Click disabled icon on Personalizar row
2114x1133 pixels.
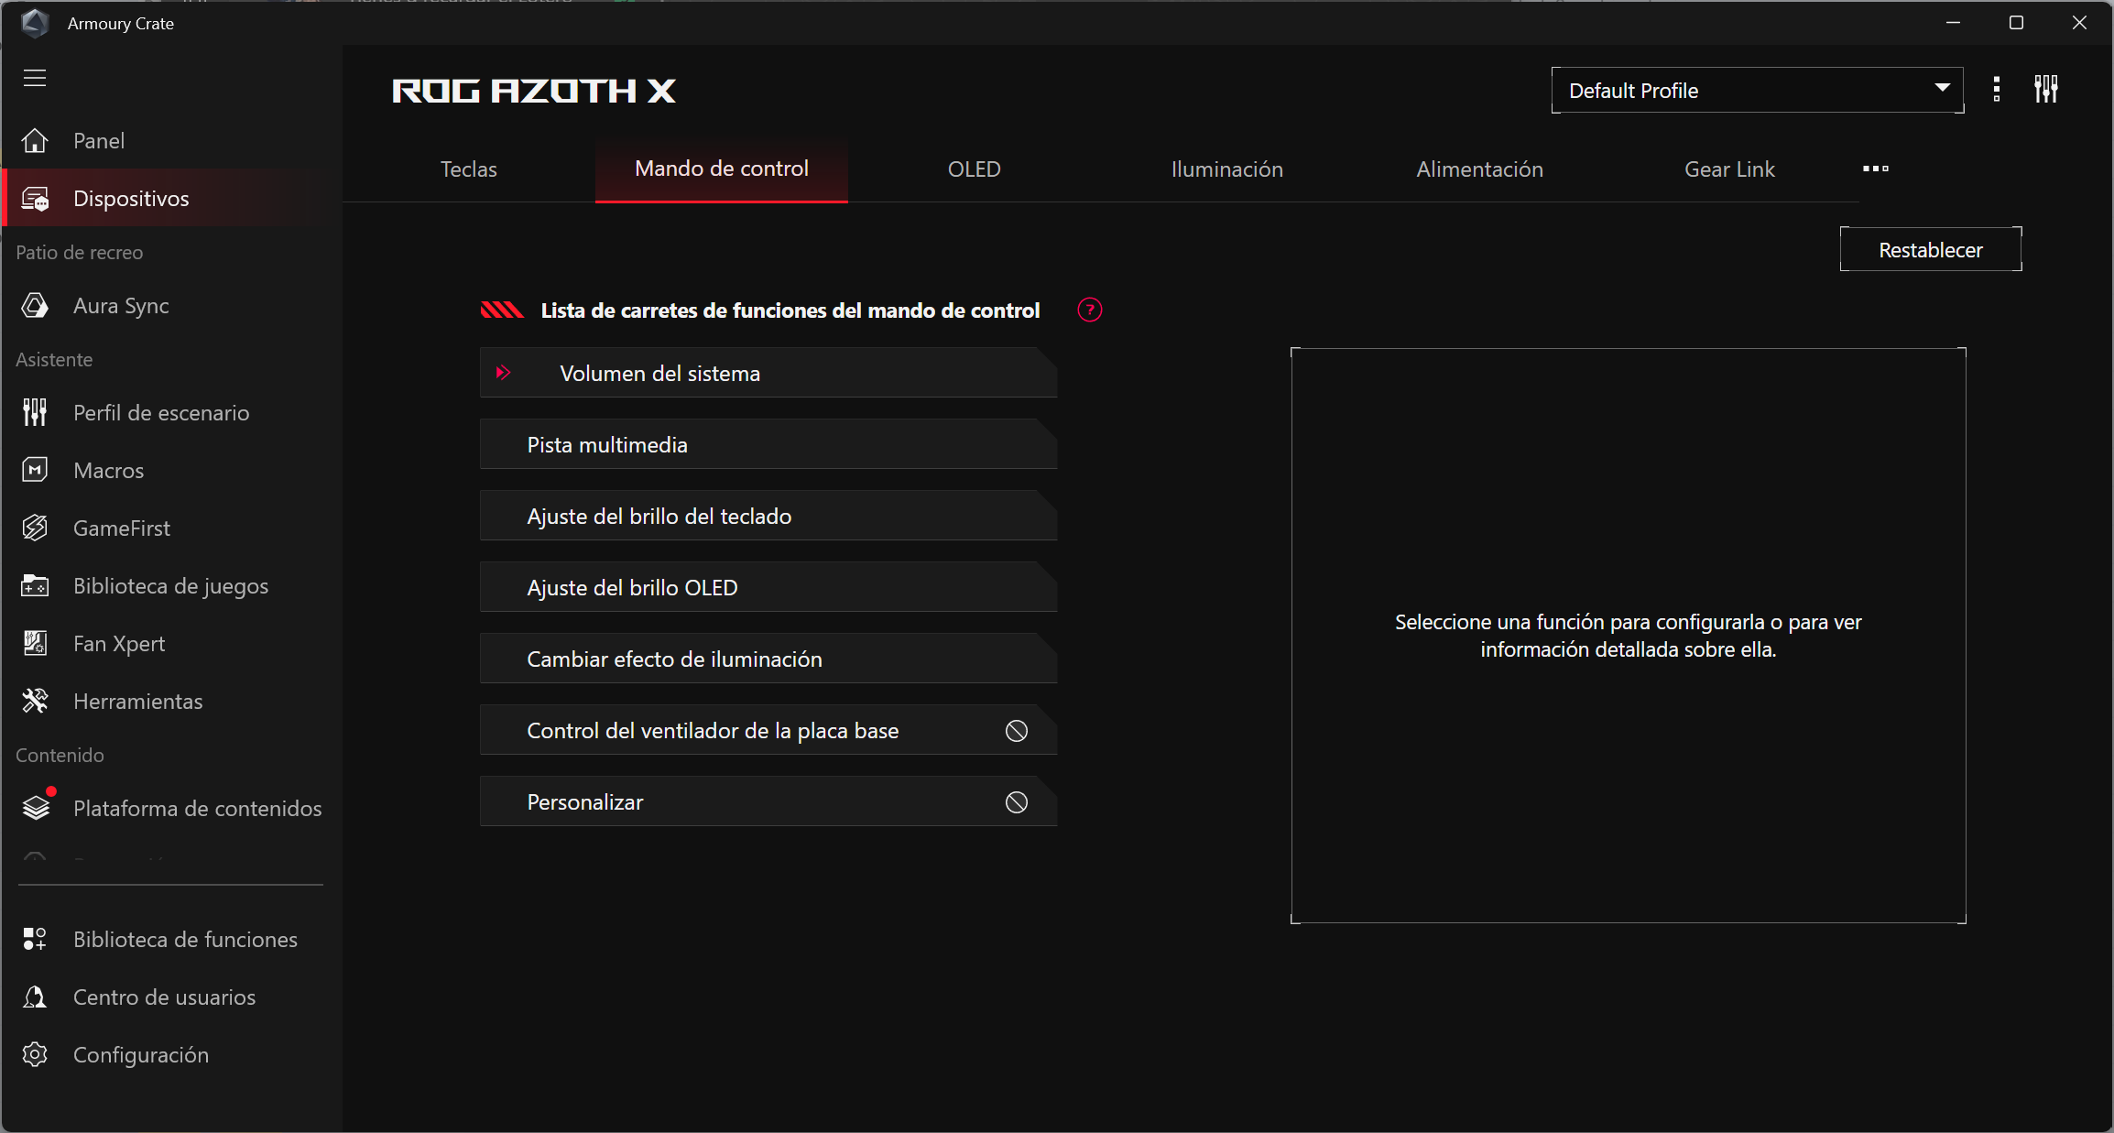click(1017, 802)
